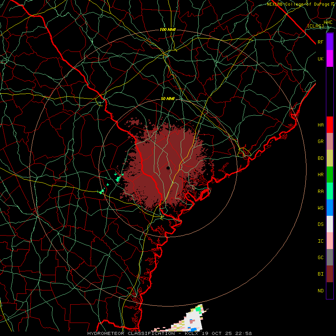Click the DS legend label

[320, 224]
